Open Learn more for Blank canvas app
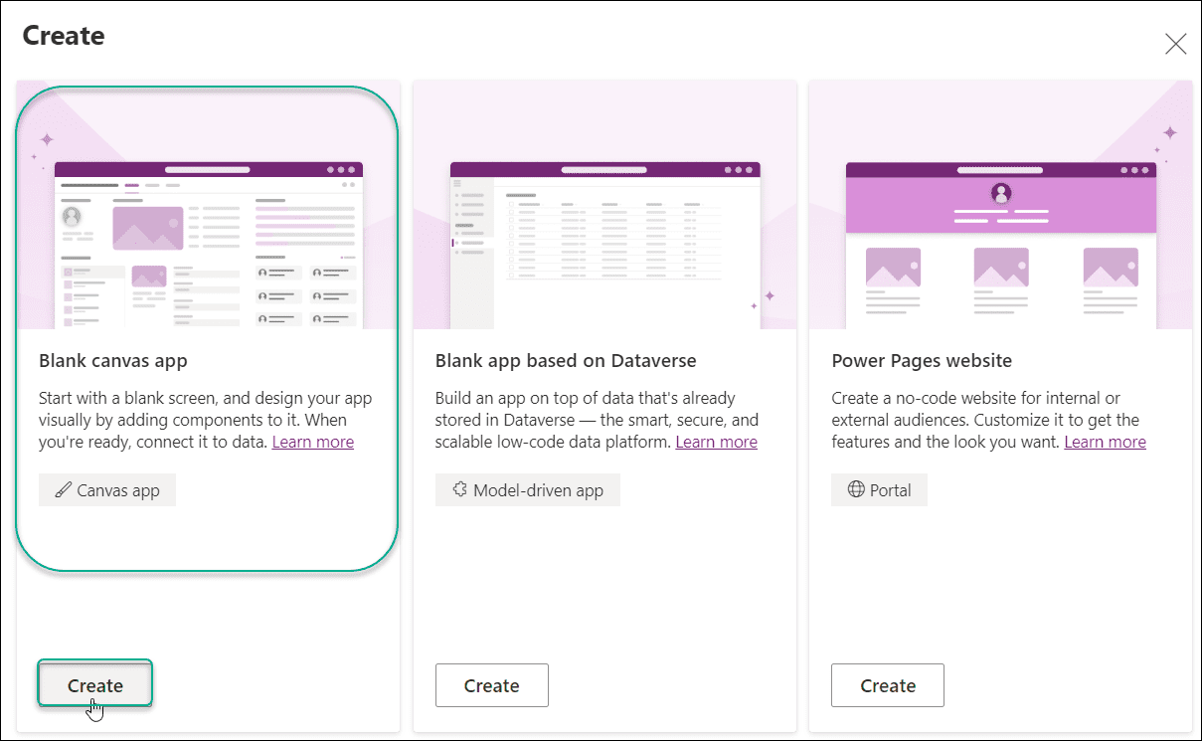The width and height of the screenshot is (1202, 741). tap(312, 441)
